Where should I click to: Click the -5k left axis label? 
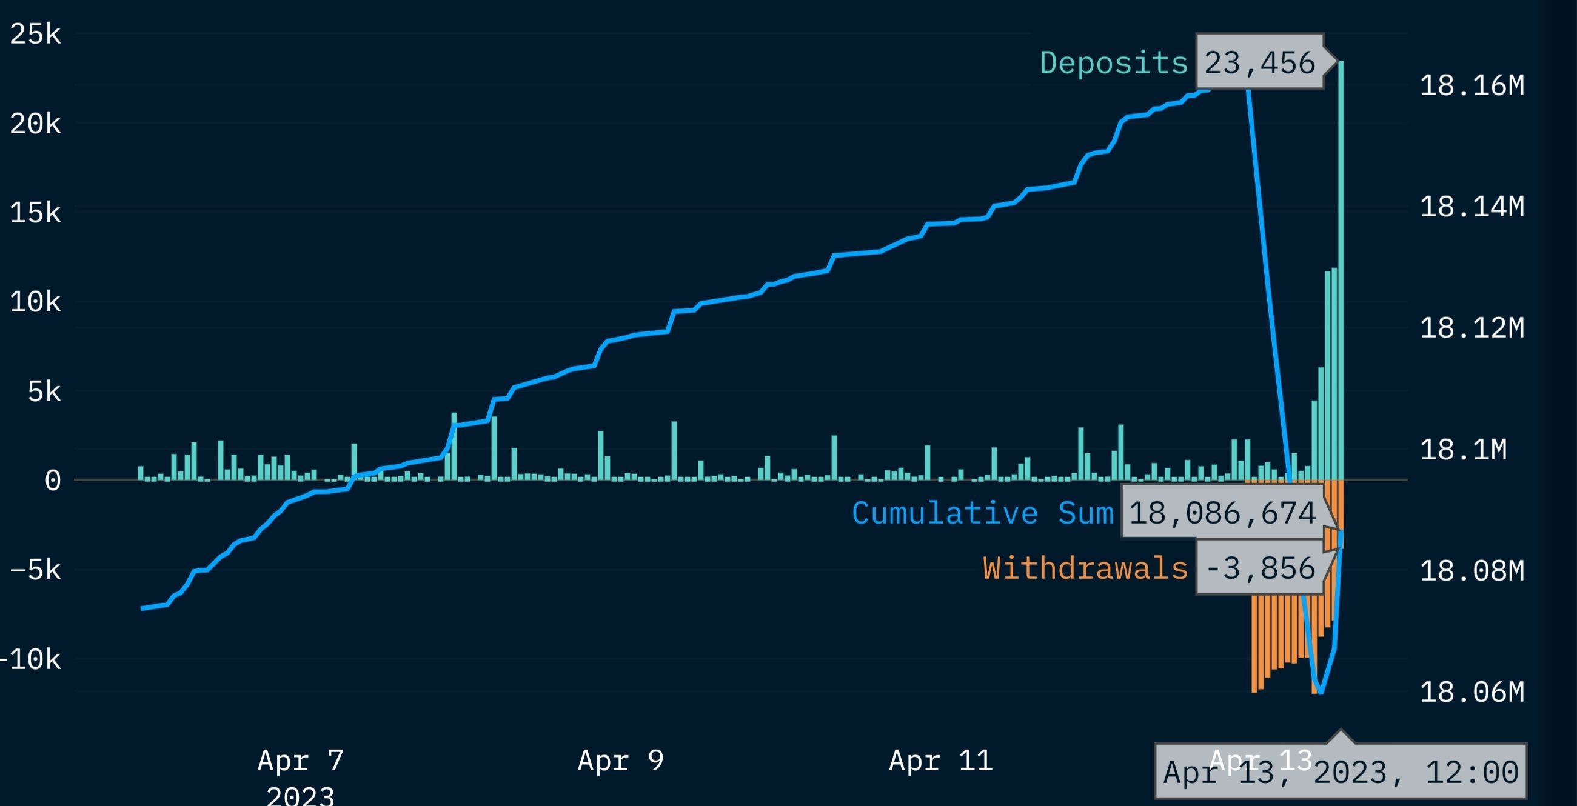36,570
